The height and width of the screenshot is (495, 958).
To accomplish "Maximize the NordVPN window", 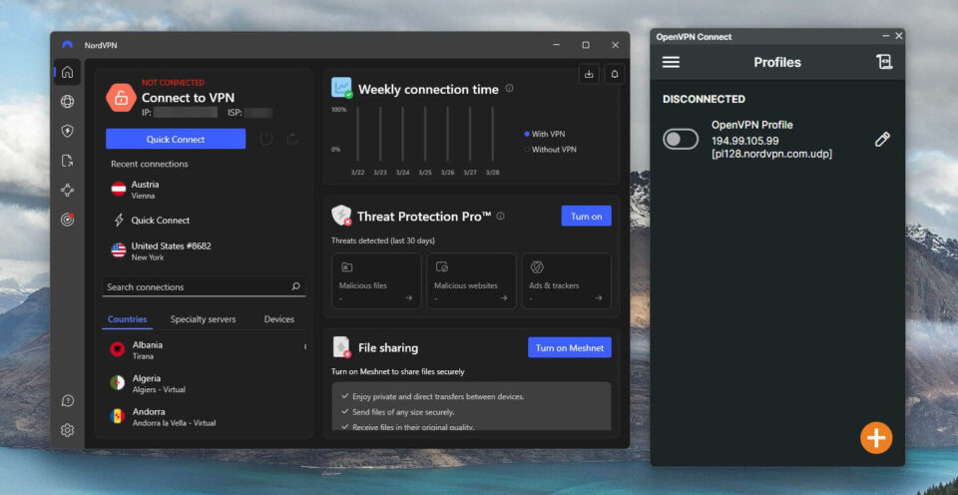I will tap(586, 45).
